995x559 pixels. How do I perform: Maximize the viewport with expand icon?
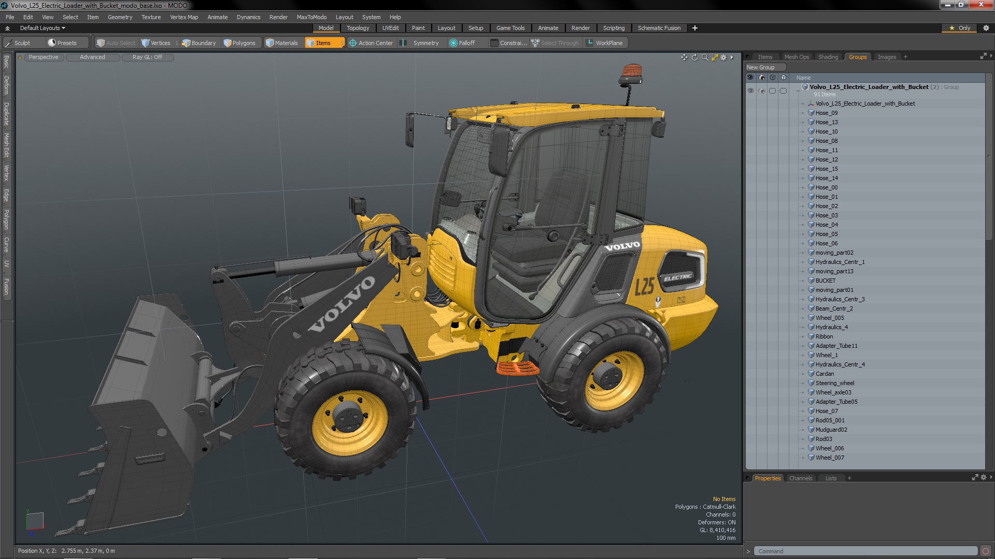coord(715,57)
